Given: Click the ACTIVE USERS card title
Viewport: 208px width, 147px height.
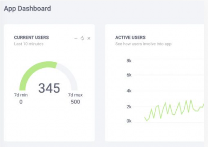Looking at the screenshot, I should [130, 38].
